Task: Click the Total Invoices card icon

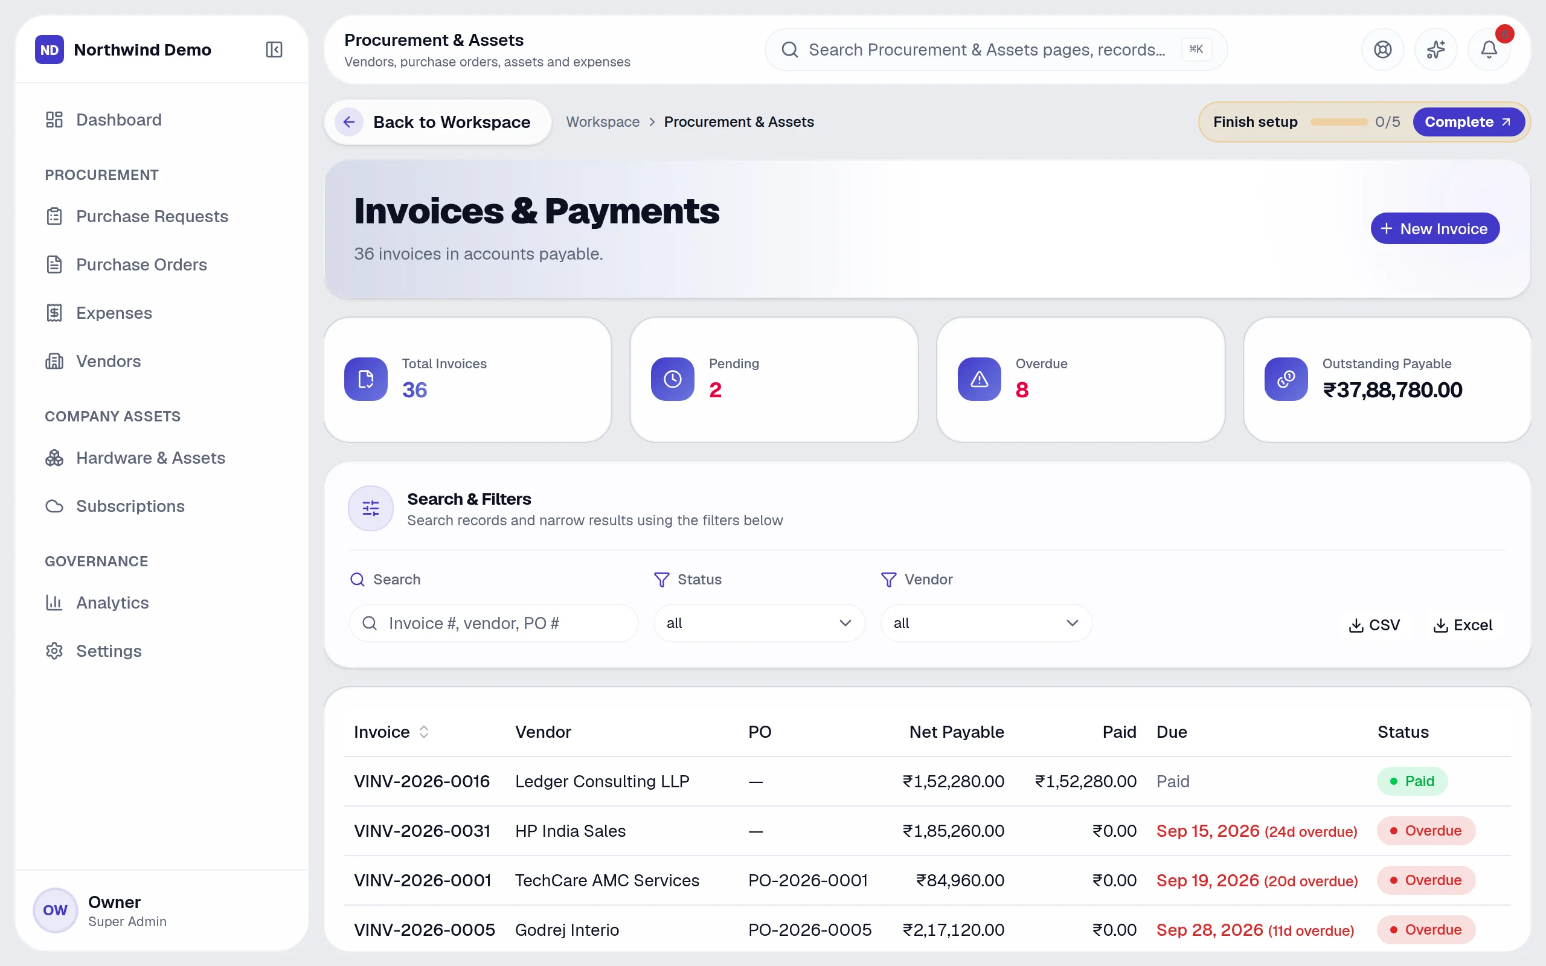Action: (x=365, y=379)
